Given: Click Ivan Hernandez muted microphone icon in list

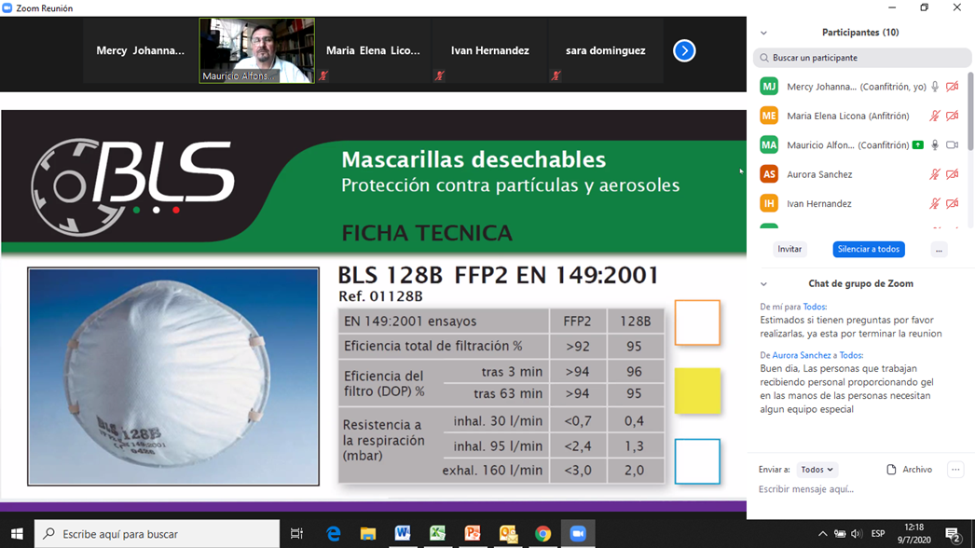Looking at the screenshot, I should coord(935,203).
